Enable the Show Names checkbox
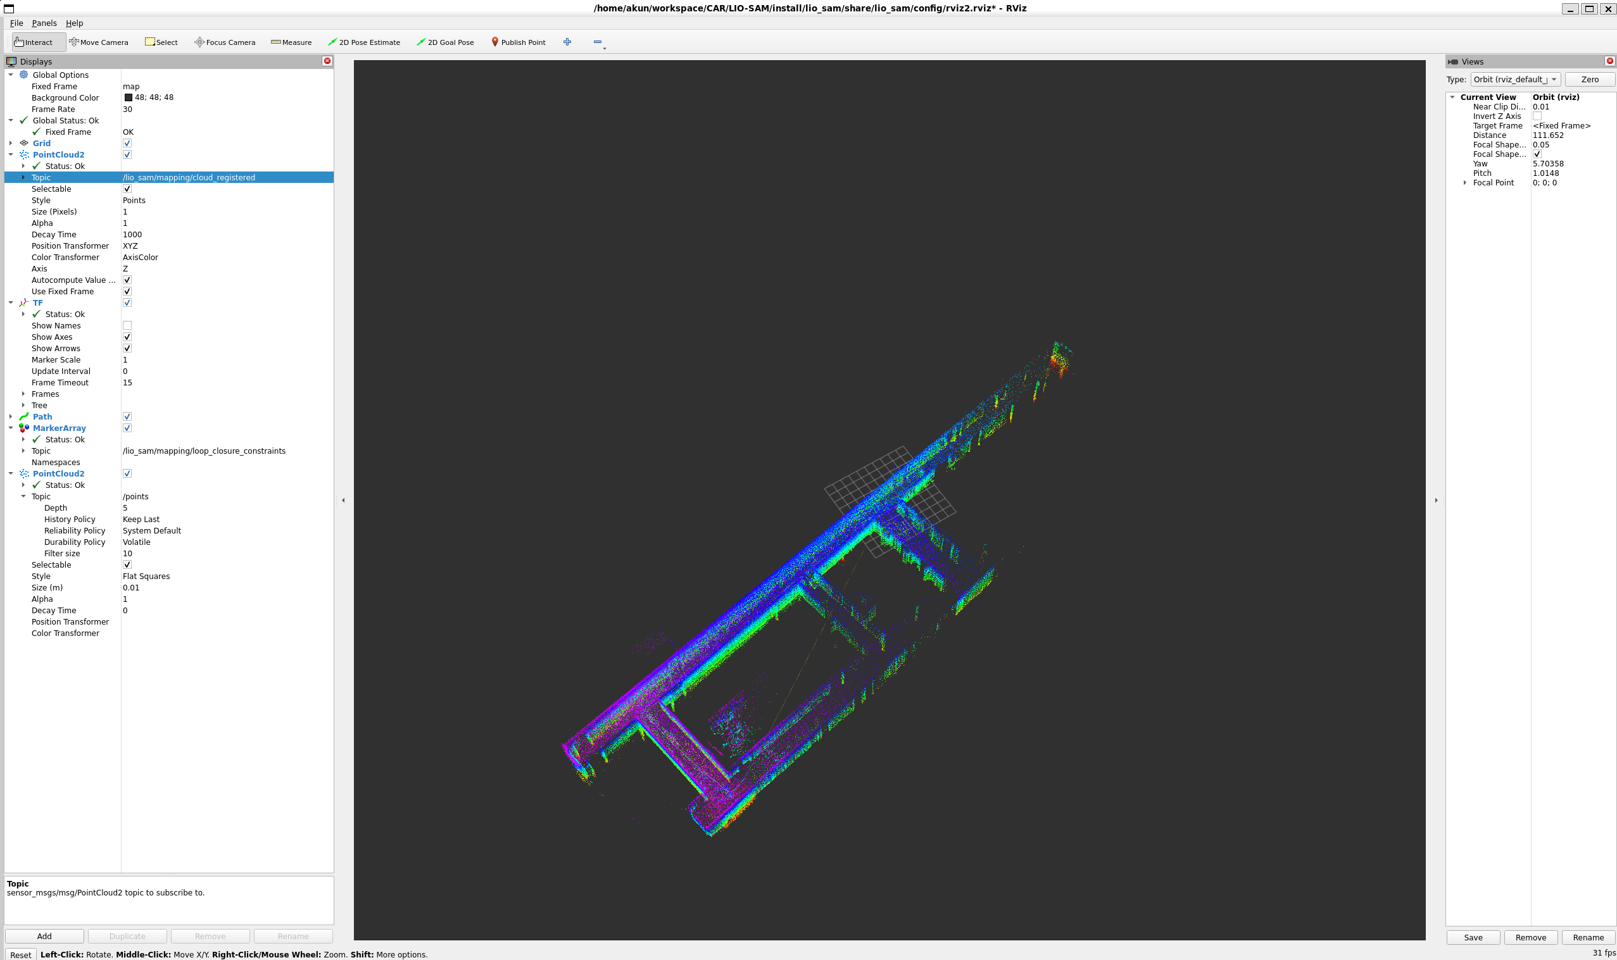The height and width of the screenshot is (960, 1617). (x=127, y=325)
